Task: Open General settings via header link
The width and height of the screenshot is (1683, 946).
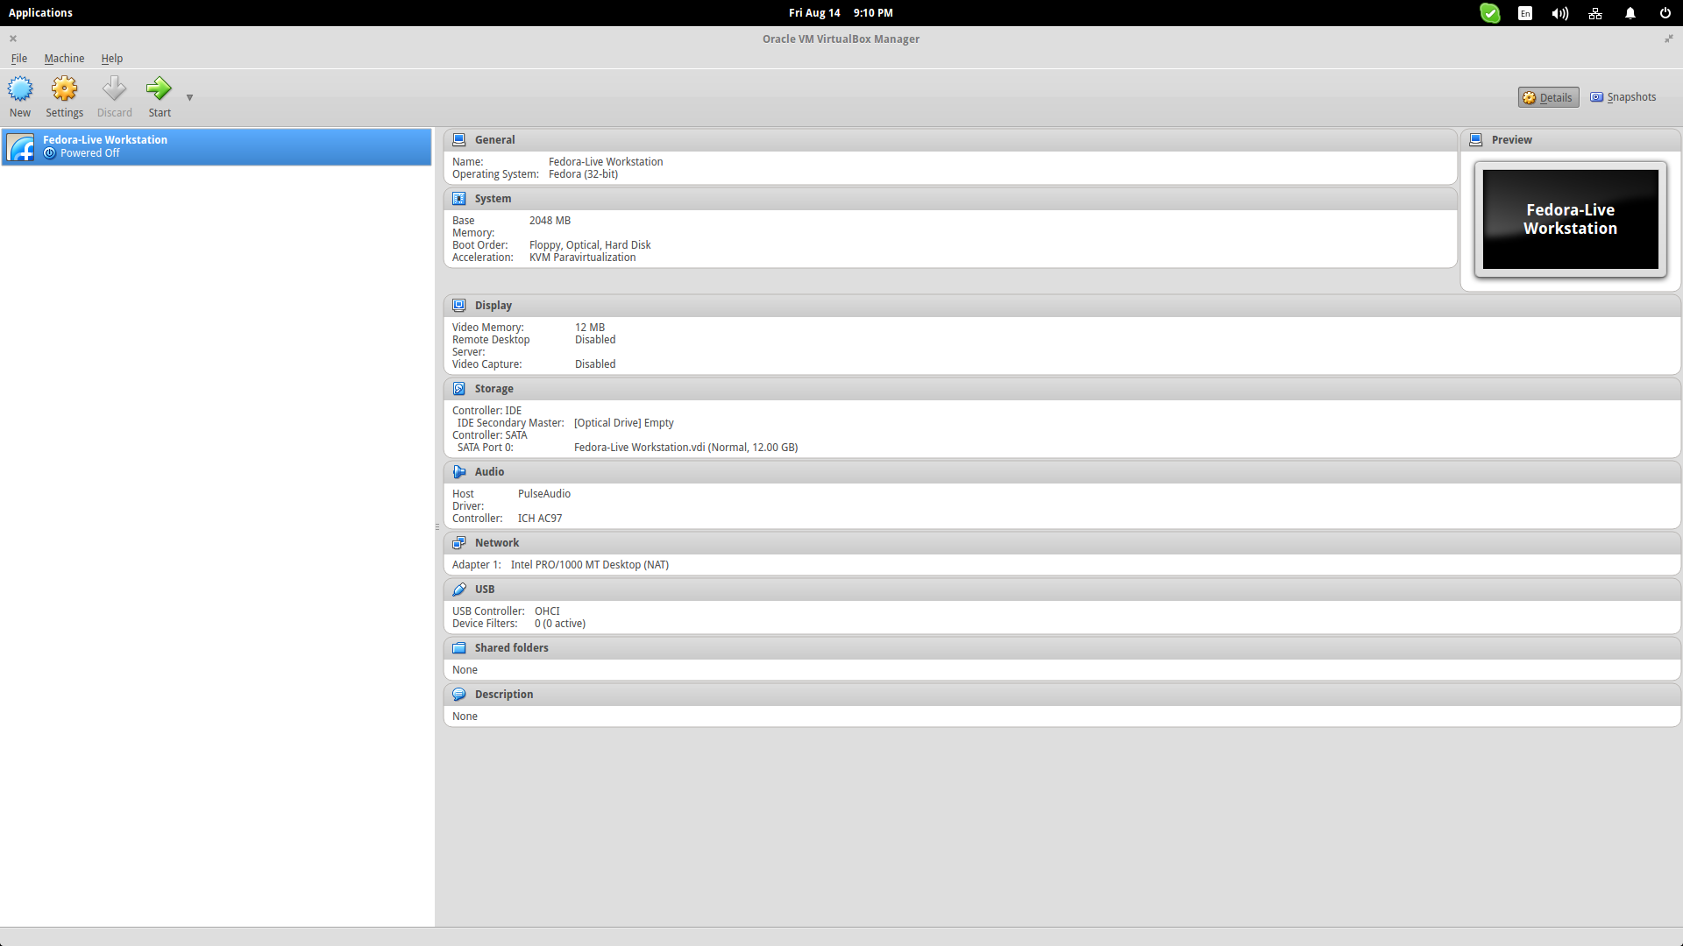Action: tap(494, 140)
